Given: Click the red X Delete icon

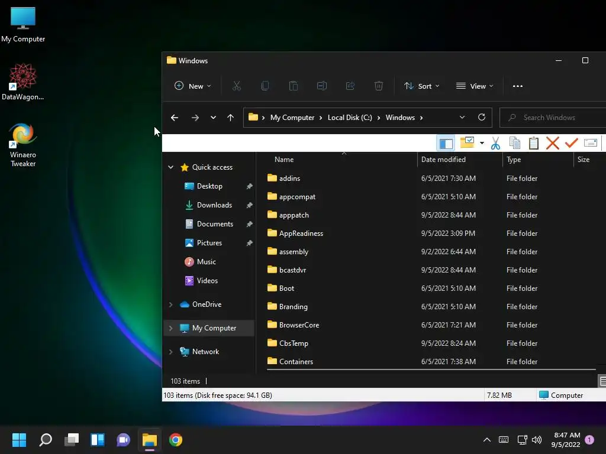Looking at the screenshot, I should tap(553, 143).
